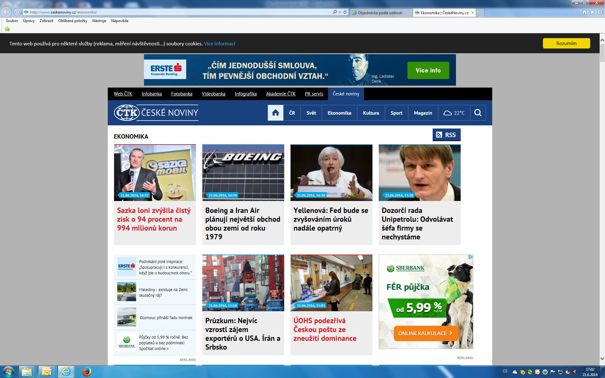Viewport: 605px width, 378px height.
Task: Click the browser Forward arrow button
Action: tap(17, 12)
